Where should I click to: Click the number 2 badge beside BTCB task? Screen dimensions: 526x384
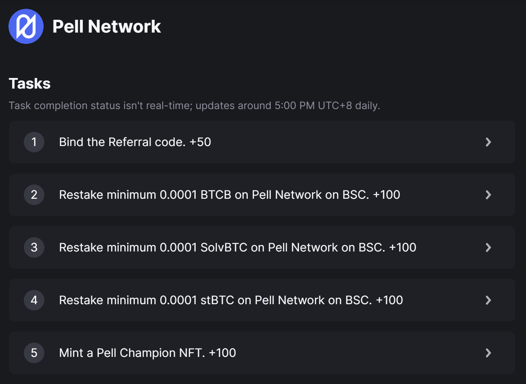(34, 195)
